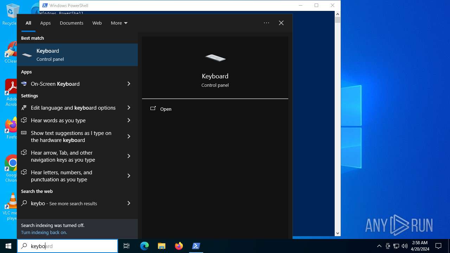Open Task View on the taskbar
Image resolution: width=450 pixels, height=253 pixels.
tap(127, 246)
